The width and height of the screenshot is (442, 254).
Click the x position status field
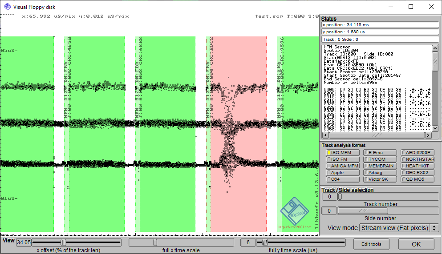[380, 25]
